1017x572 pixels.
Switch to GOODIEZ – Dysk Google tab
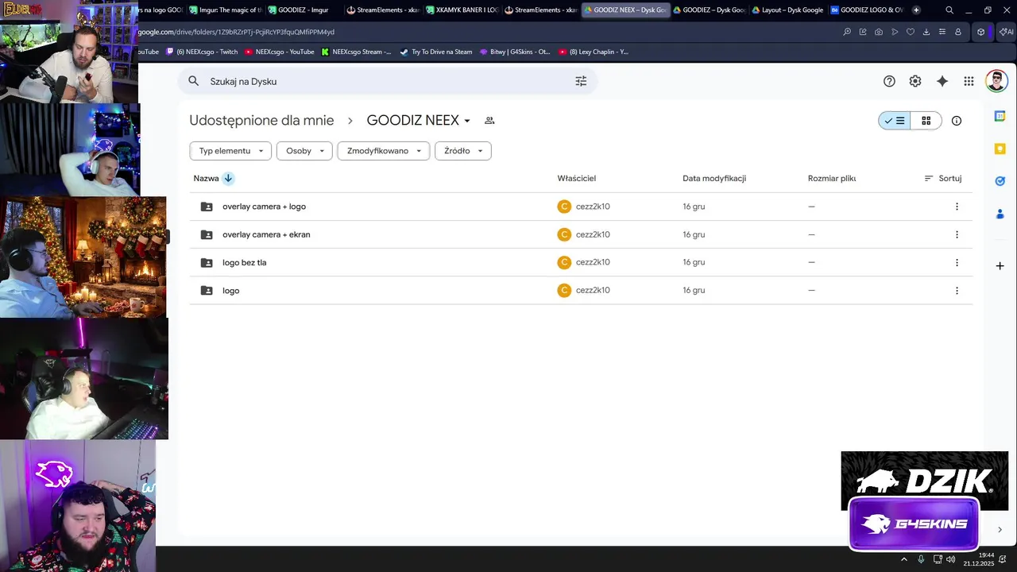[709, 10]
